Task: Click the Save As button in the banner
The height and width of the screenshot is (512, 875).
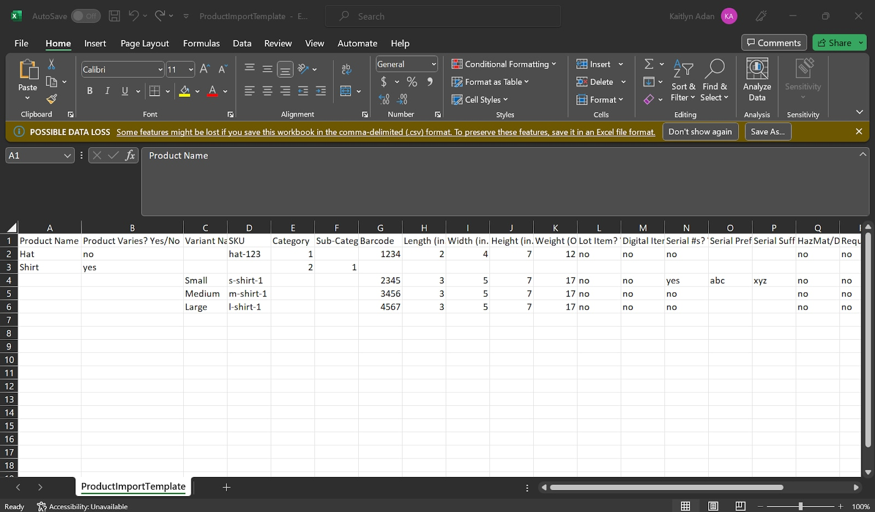Action: click(x=767, y=131)
